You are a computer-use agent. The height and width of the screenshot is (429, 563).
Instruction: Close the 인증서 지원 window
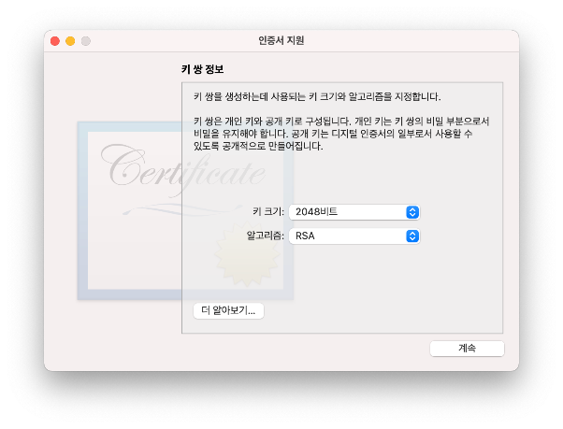click(55, 41)
